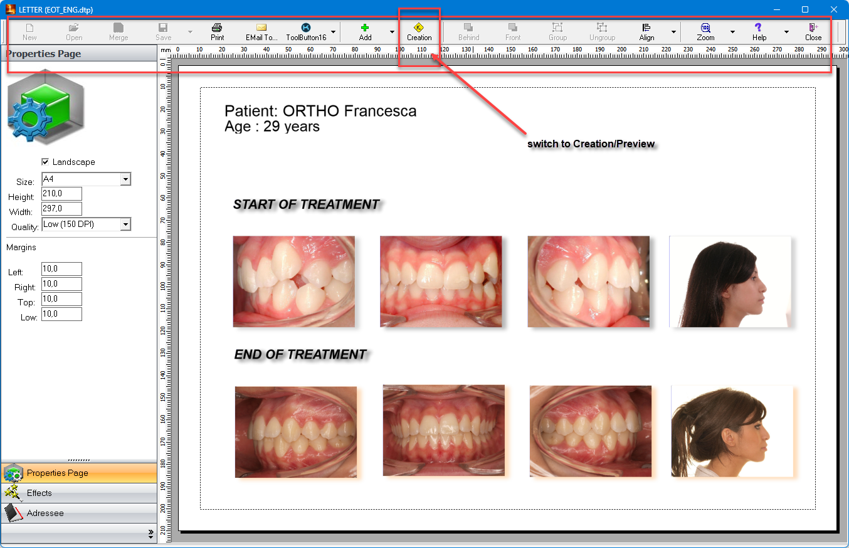The image size is (849, 548).
Task: Select the start-of-treatment profile photo
Action: pyautogui.click(x=730, y=282)
